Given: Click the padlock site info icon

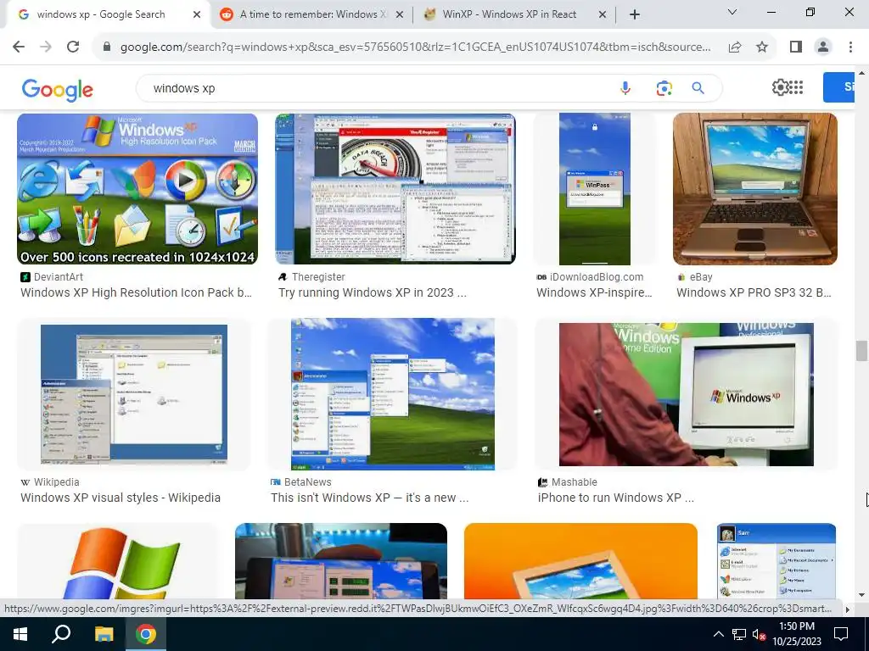Looking at the screenshot, I should [107, 47].
